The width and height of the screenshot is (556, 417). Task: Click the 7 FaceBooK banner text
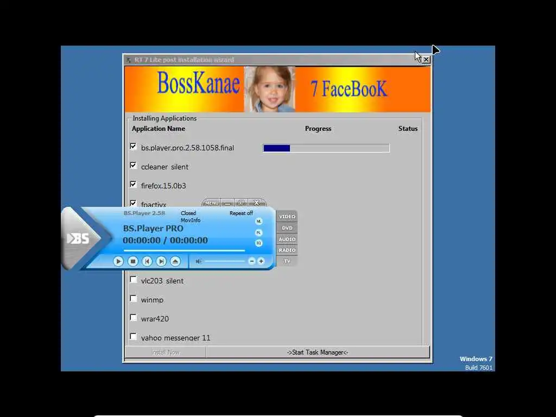349,89
